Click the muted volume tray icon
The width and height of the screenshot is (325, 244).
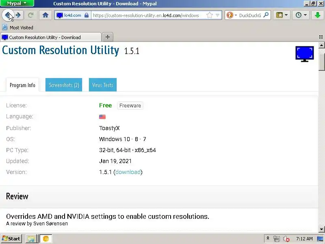pos(286,239)
